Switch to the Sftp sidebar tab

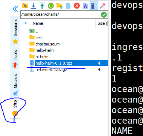click(15, 108)
